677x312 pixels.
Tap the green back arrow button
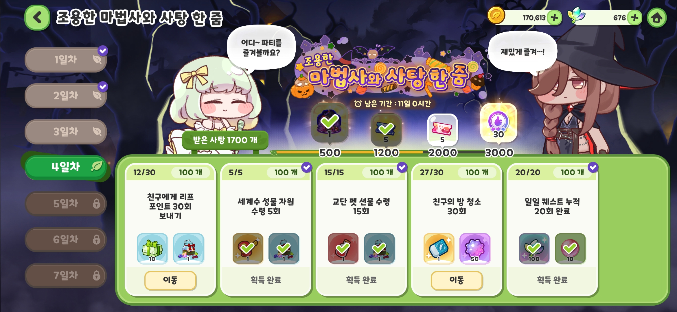click(37, 18)
